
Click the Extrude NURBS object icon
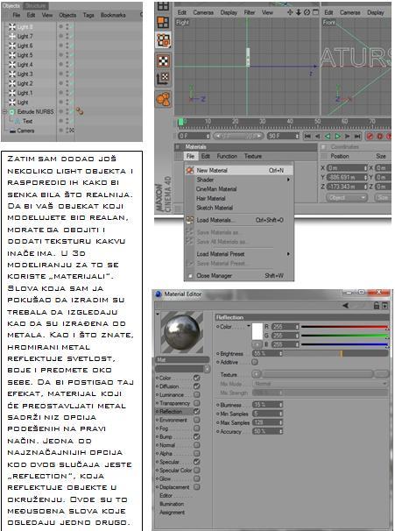tap(12, 111)
